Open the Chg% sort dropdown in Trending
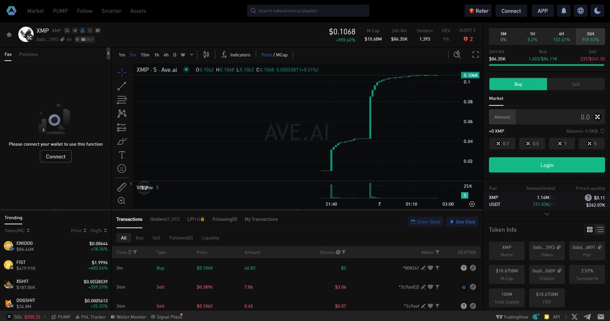This screenshot has width=610, height=321. 106,231
